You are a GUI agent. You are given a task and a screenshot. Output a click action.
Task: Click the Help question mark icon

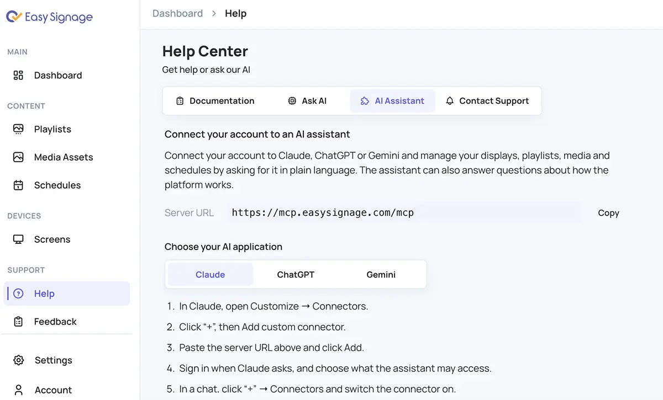click(18, 294)
